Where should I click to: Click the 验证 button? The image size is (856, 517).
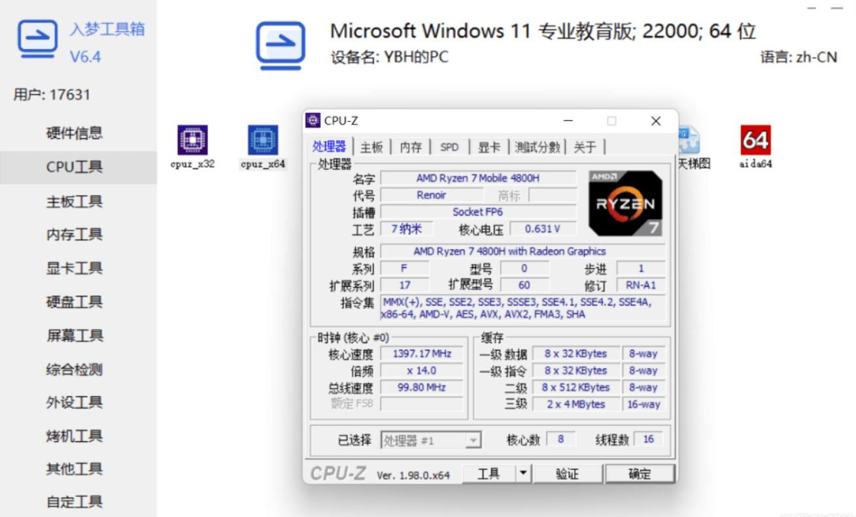click(568, 474)
